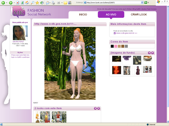Open the Back button history dropdown arrow
This screenshot has width=169, height=126.
pos(6,3)
